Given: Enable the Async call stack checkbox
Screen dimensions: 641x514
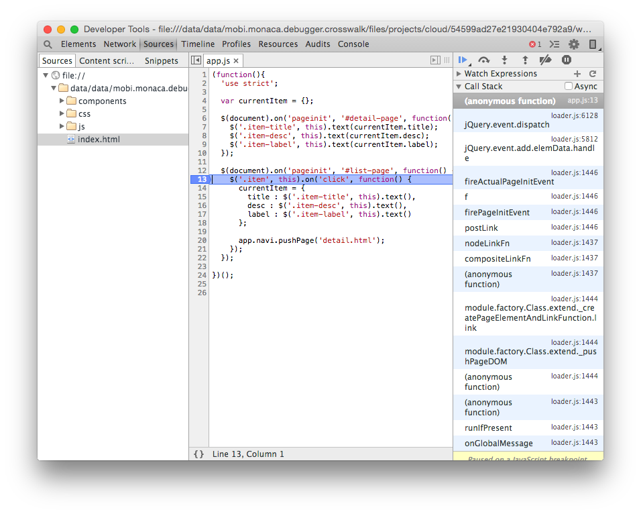Looking at the screenshot, I should tap(569, 87).
